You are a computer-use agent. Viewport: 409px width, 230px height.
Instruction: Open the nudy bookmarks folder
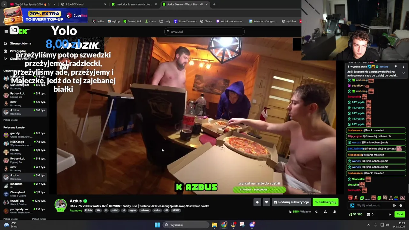(x=165, y=21)
